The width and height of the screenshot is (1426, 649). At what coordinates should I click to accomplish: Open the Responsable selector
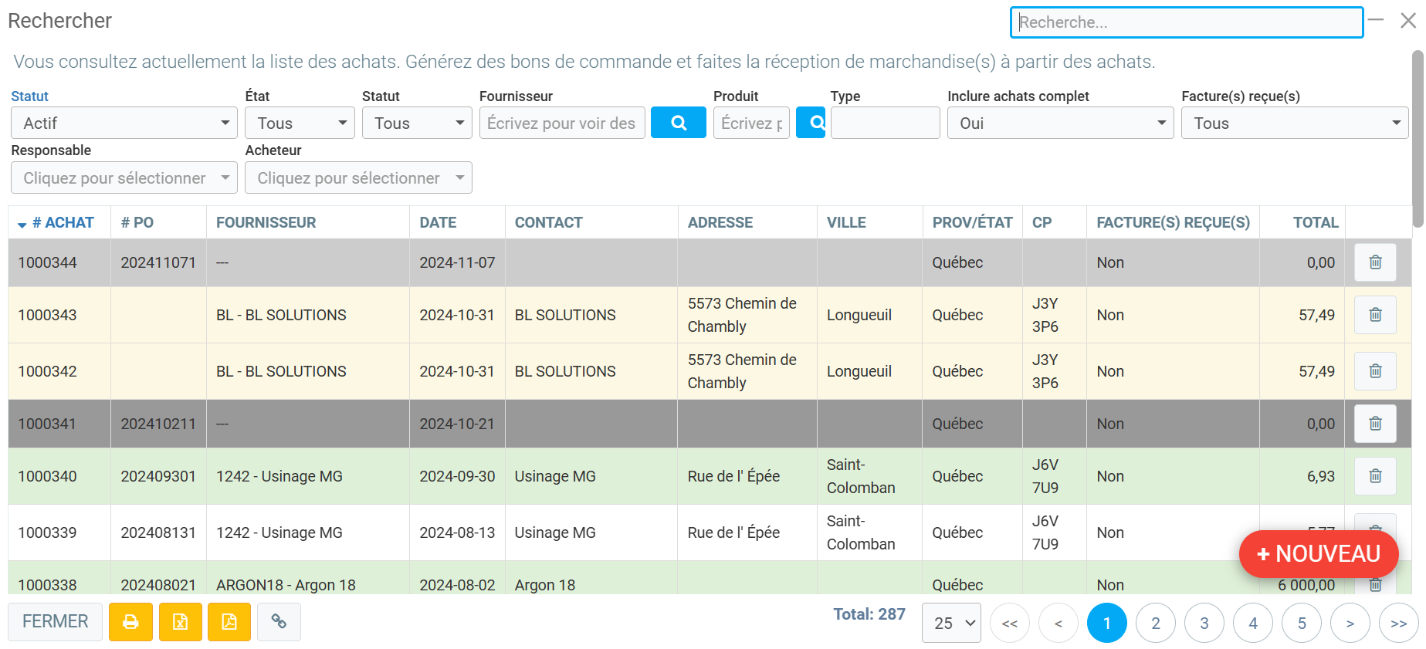124,178
